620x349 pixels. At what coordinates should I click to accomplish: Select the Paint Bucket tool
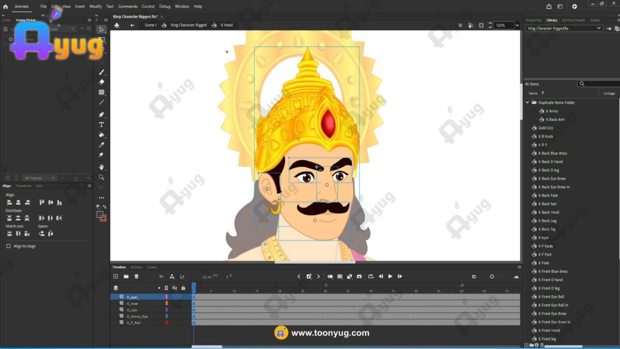pos(102,135)
